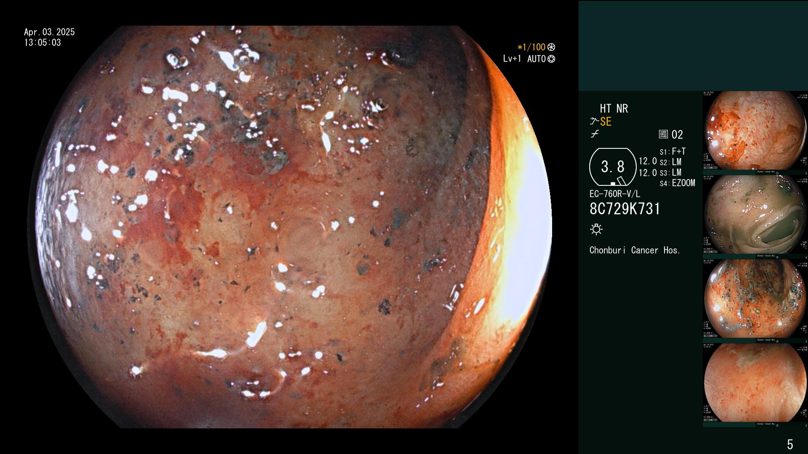
Task: Click the S1: F+T switch assignment
Action: (x=672, y=151)
